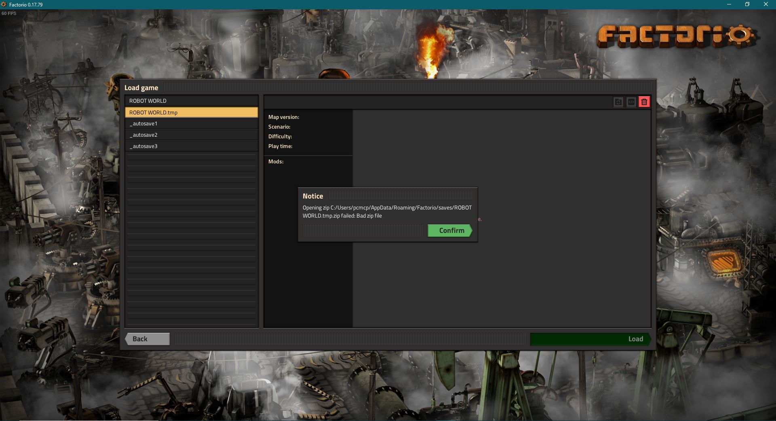
Task: Click the Play time label
Action: pyautogui.click(x=280, y=146)
